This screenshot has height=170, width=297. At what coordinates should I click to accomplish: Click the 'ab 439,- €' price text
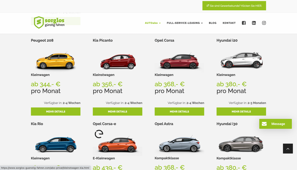[108, 167]
